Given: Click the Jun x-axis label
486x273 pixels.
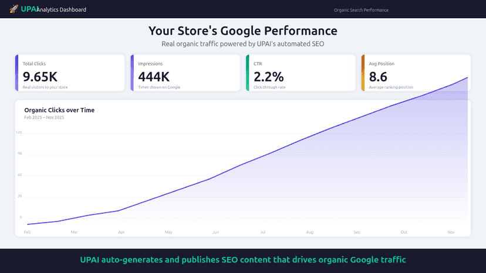Looking at the screenshot, I should click(215, 232).
